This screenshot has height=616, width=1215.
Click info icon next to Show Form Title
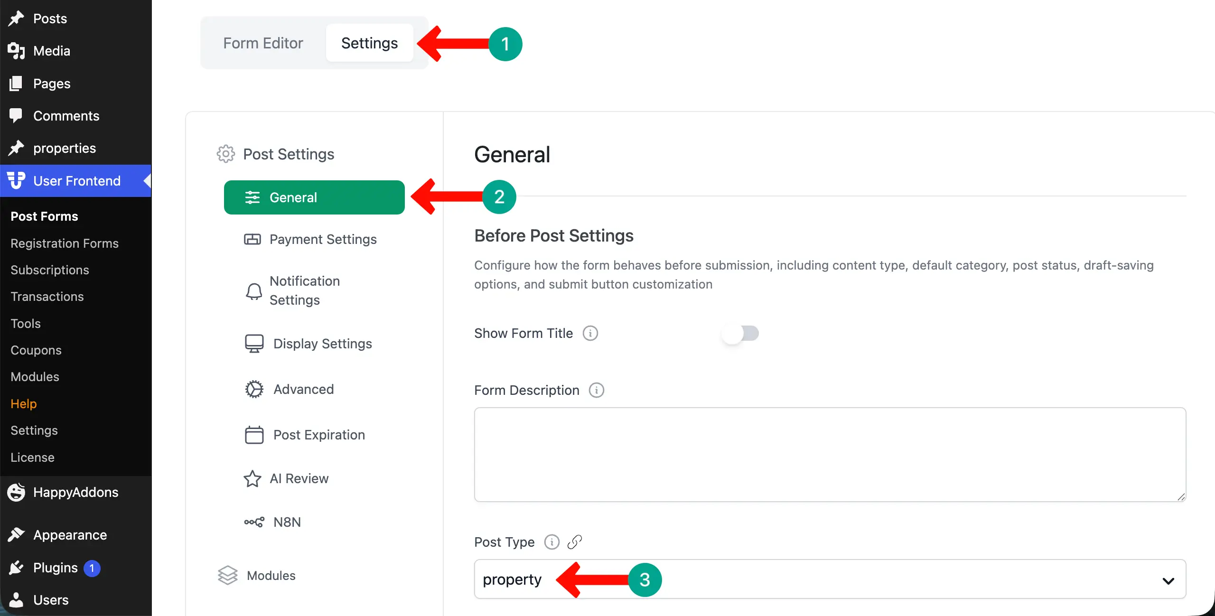click(x=590, y=333)
